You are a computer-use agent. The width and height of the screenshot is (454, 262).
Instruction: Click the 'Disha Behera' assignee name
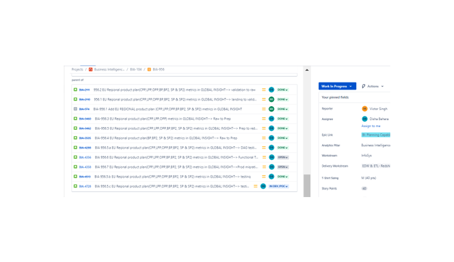coord(379,119)
